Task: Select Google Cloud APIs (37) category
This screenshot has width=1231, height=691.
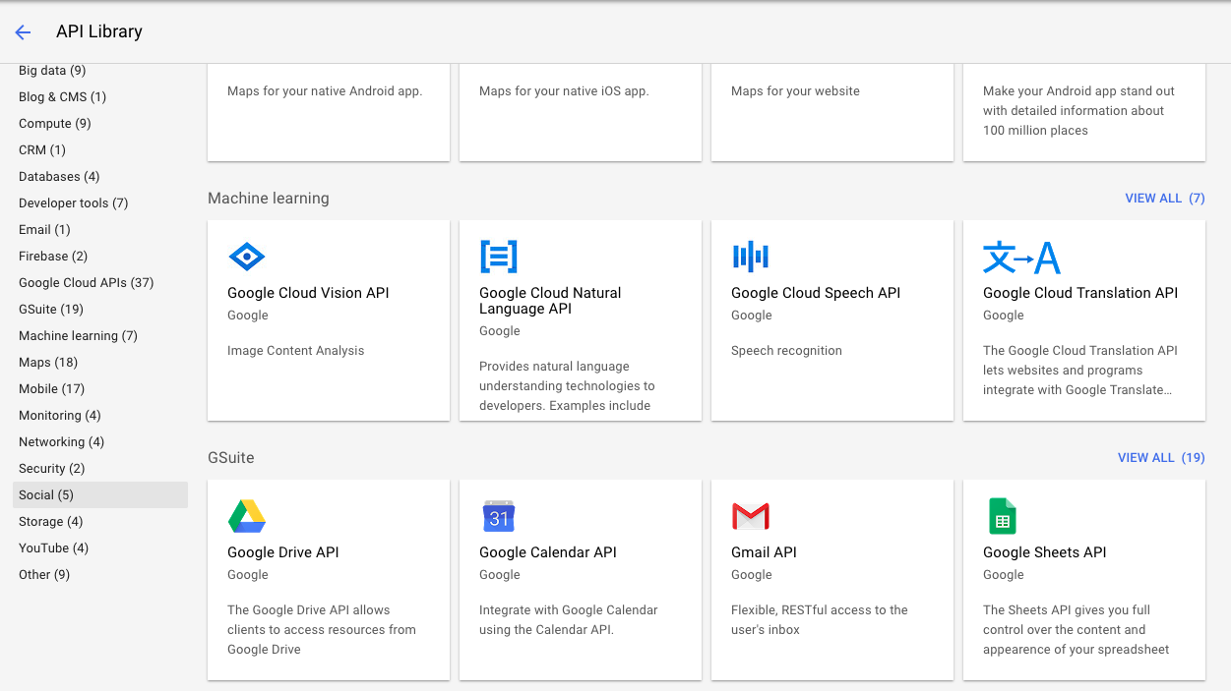Action: [86, 283]
